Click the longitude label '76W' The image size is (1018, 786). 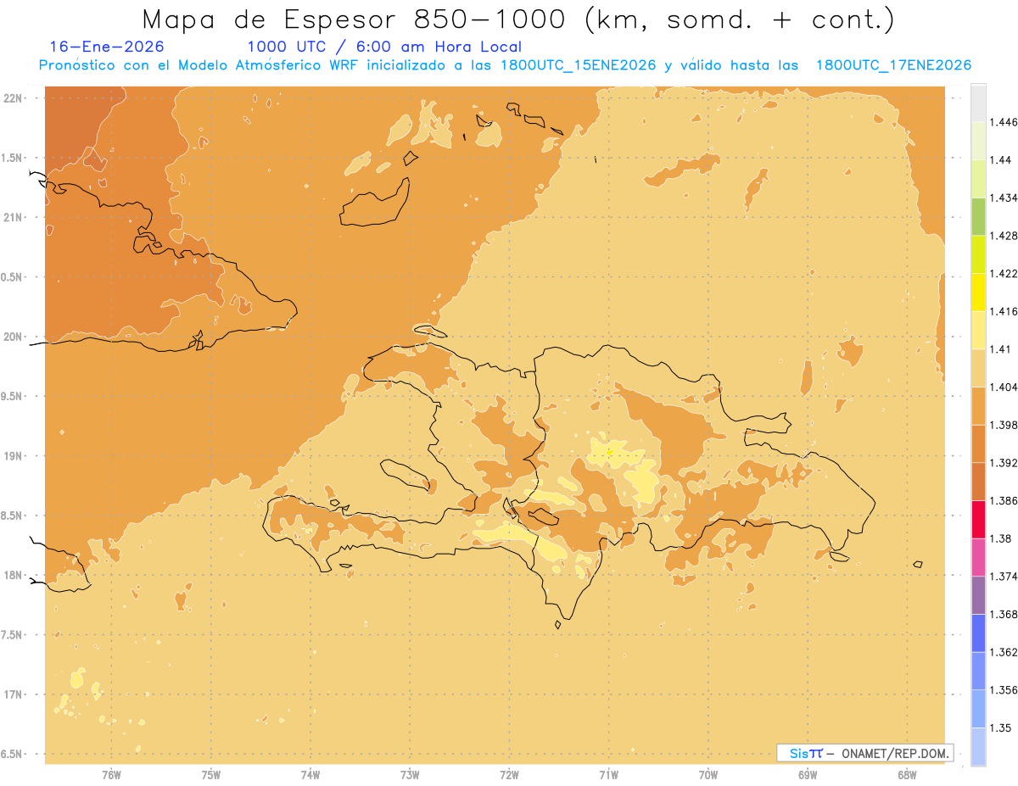point(111,774)
